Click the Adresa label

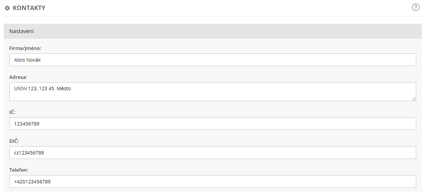click(x=18, y=77)
